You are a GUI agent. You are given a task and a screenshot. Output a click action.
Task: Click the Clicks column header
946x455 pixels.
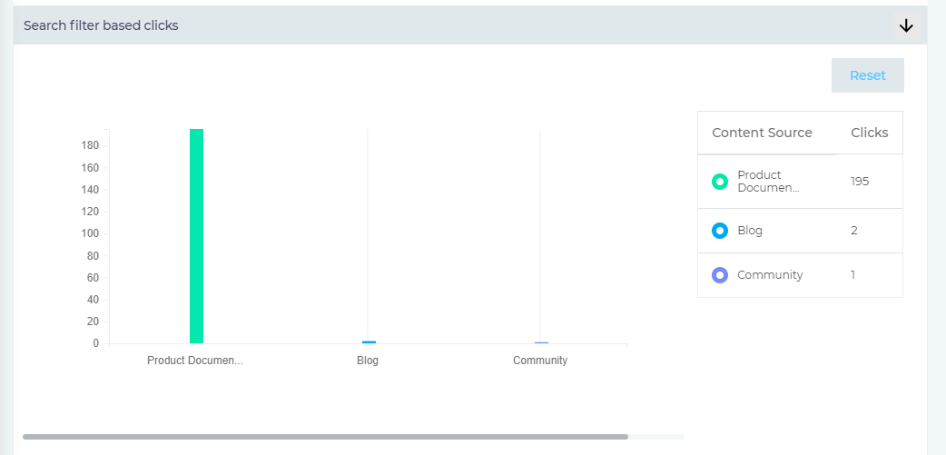869,133
